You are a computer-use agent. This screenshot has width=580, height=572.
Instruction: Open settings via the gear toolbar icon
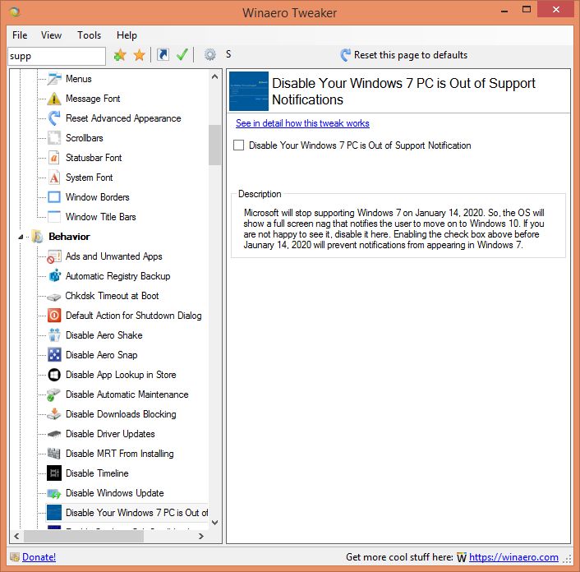[x=210, y=55]
